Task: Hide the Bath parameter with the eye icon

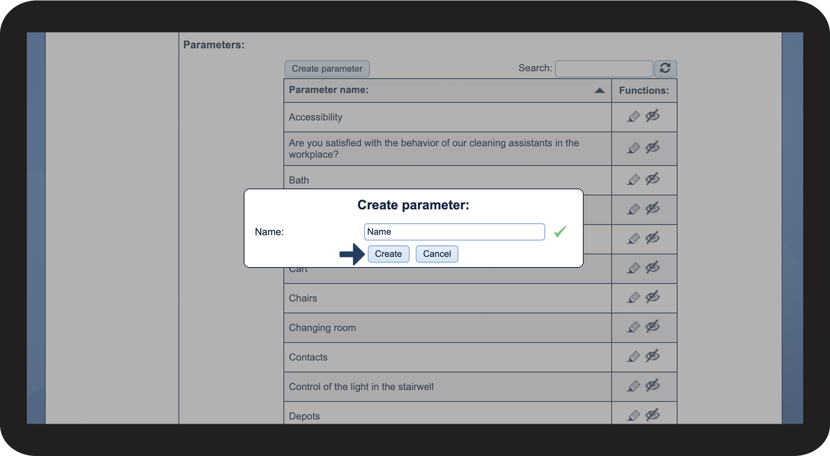Action: click(652, 179)
